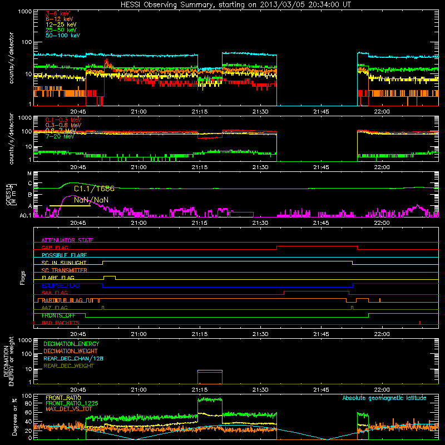Select the POSSIBLE_FLARE flag label
Viewport: 445px width, 445px height.
[x=64, y=255]
